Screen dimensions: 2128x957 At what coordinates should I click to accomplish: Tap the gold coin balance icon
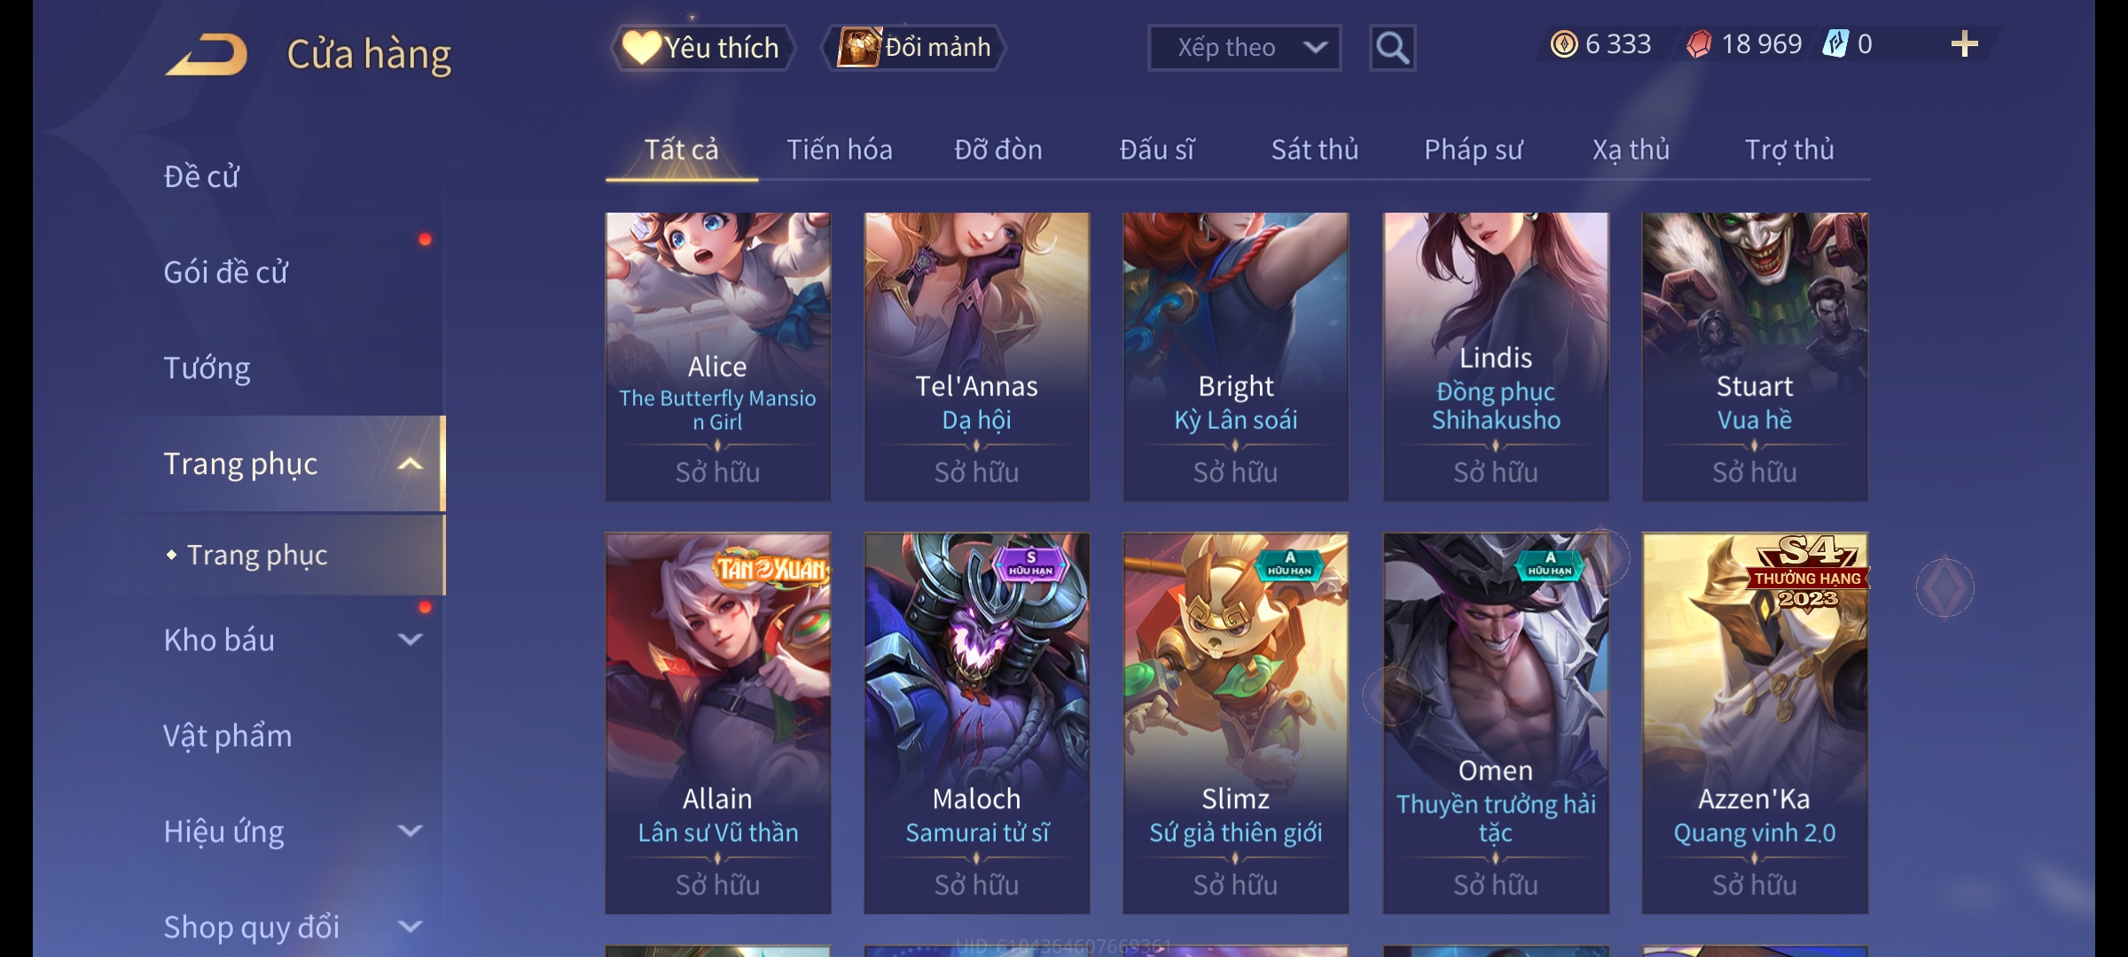(1564, 44)
